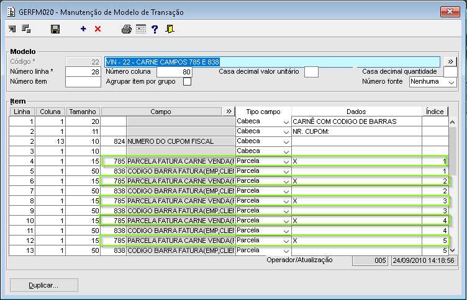Open help with the question mark icon
This screenshot has height=300, width=467.
click(155, 29)
